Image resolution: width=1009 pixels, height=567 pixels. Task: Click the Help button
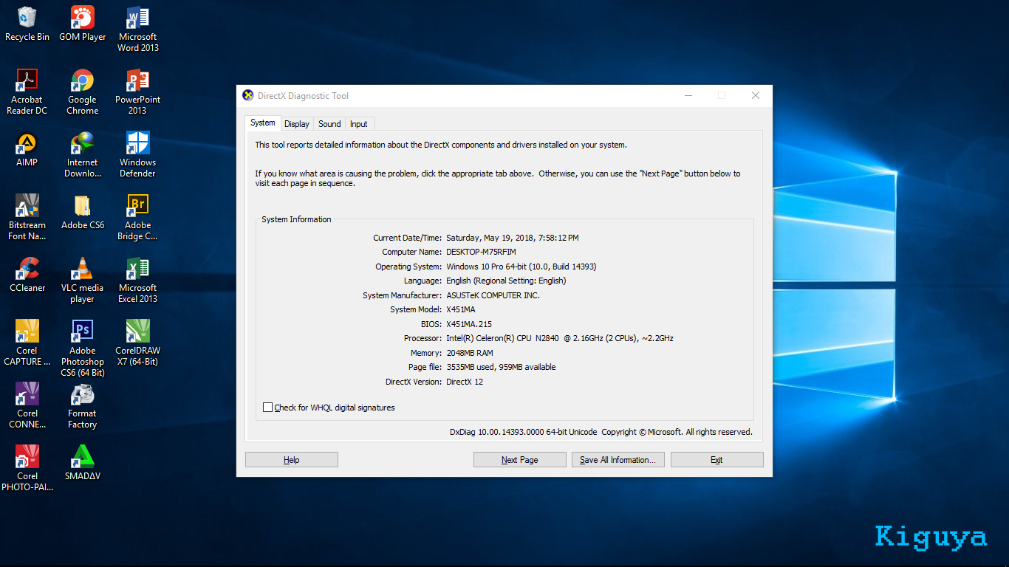(x=292, y=460)
